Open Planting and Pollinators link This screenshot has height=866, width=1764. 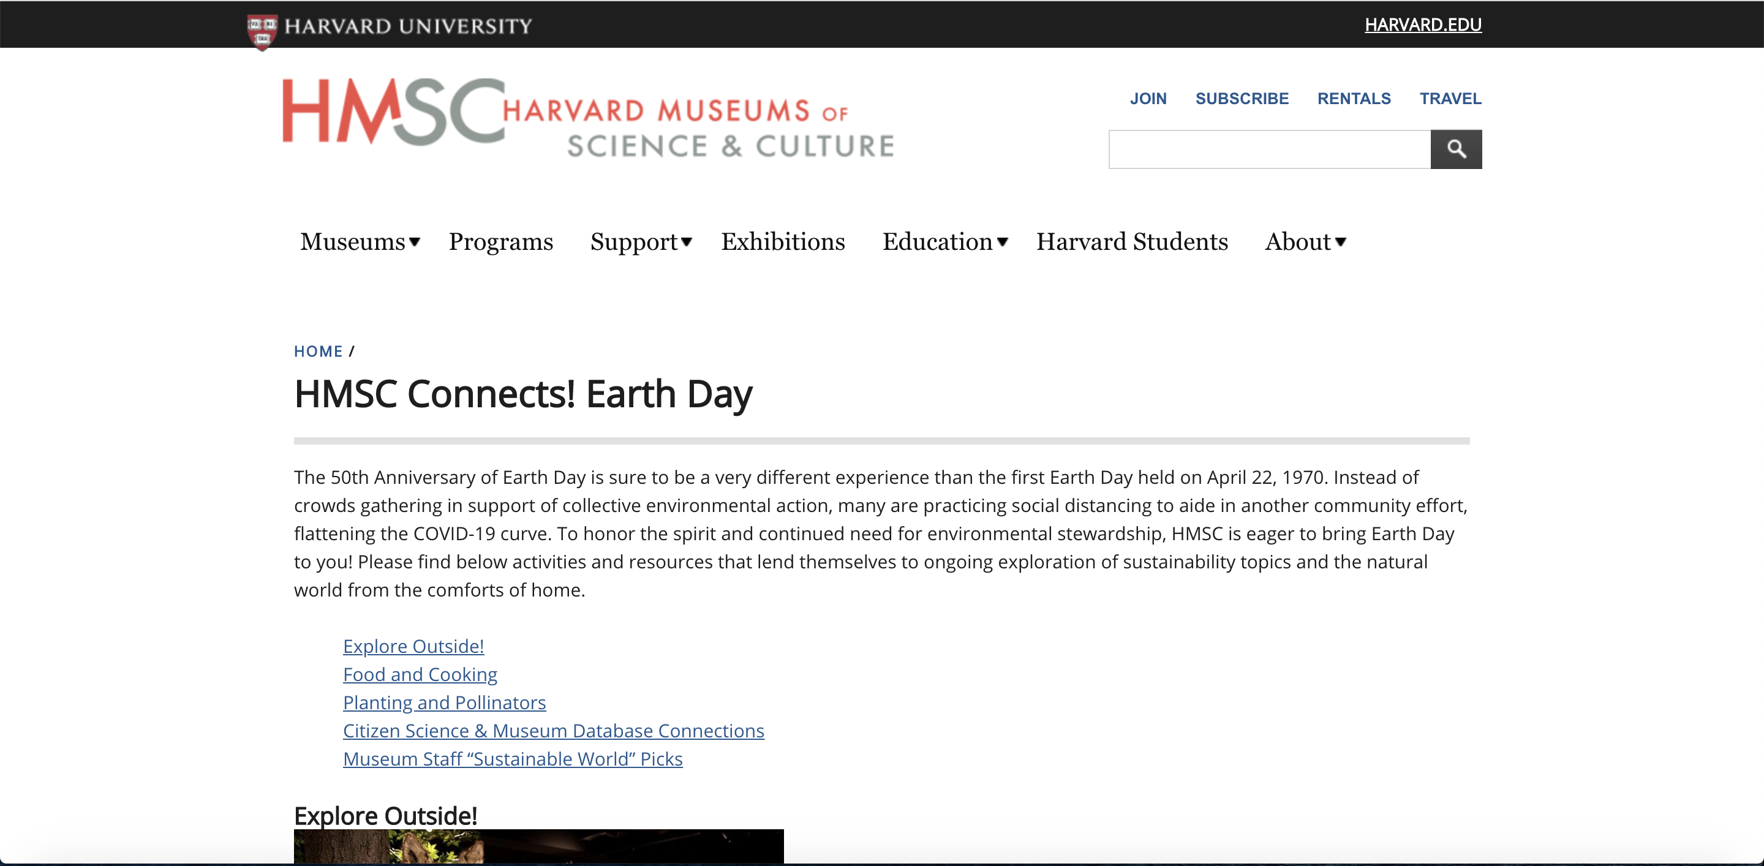tap(443, 702)
